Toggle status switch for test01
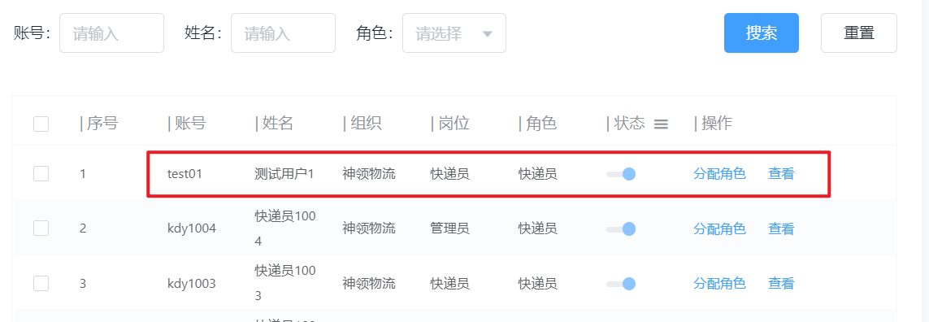The width and height of the screenshot is (929, 322). pos(620,174)
